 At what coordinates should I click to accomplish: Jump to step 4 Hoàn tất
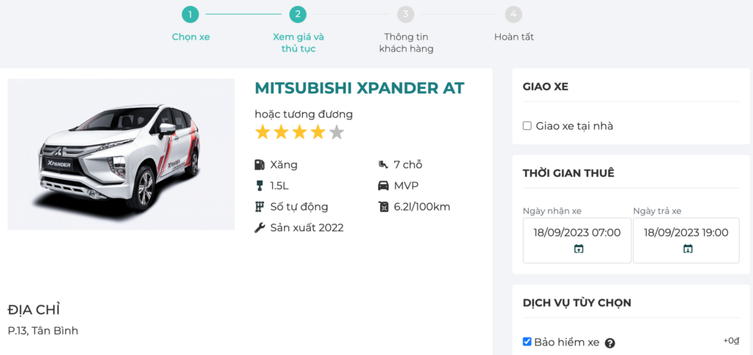(514, 14)
